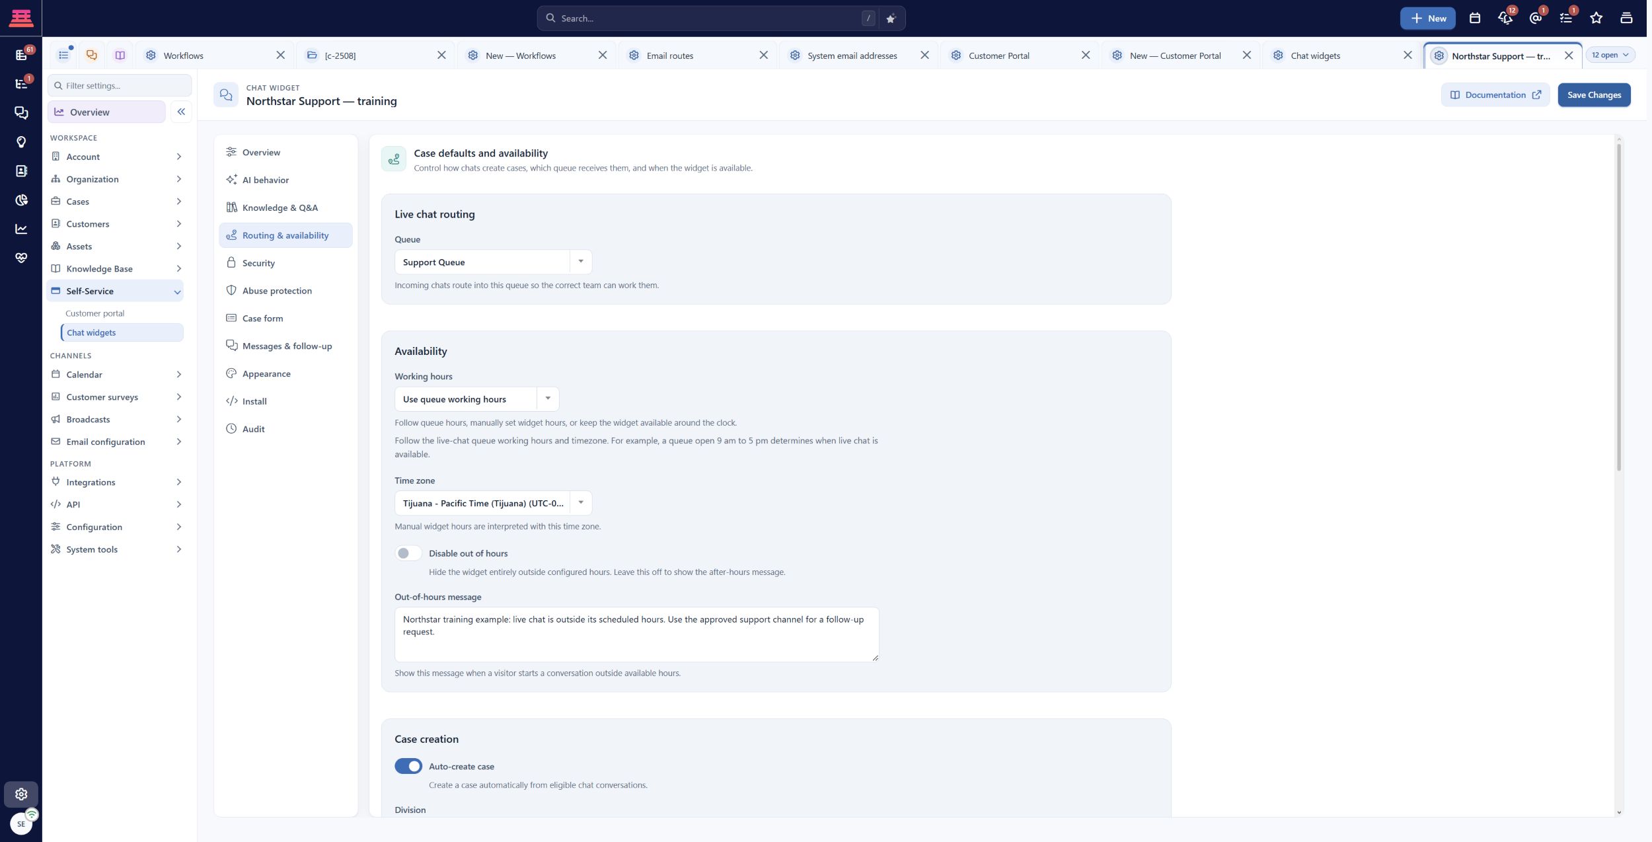Open Customer portal under Self-Service
Image resolution: width=1652 pixels, height=842 pixels.
pyautogui.click(x=94, y=313)
